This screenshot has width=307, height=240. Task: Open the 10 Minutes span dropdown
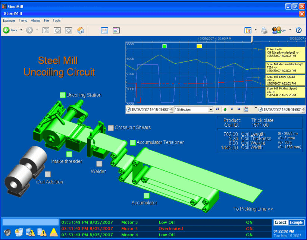tap(211, 110)
